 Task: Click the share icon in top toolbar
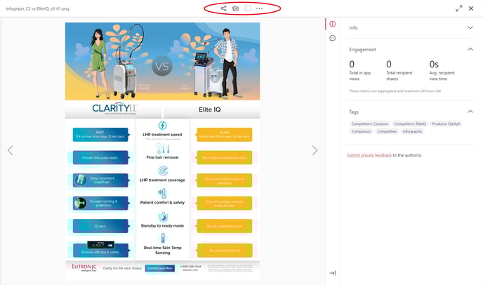click(x=223, y=8)
